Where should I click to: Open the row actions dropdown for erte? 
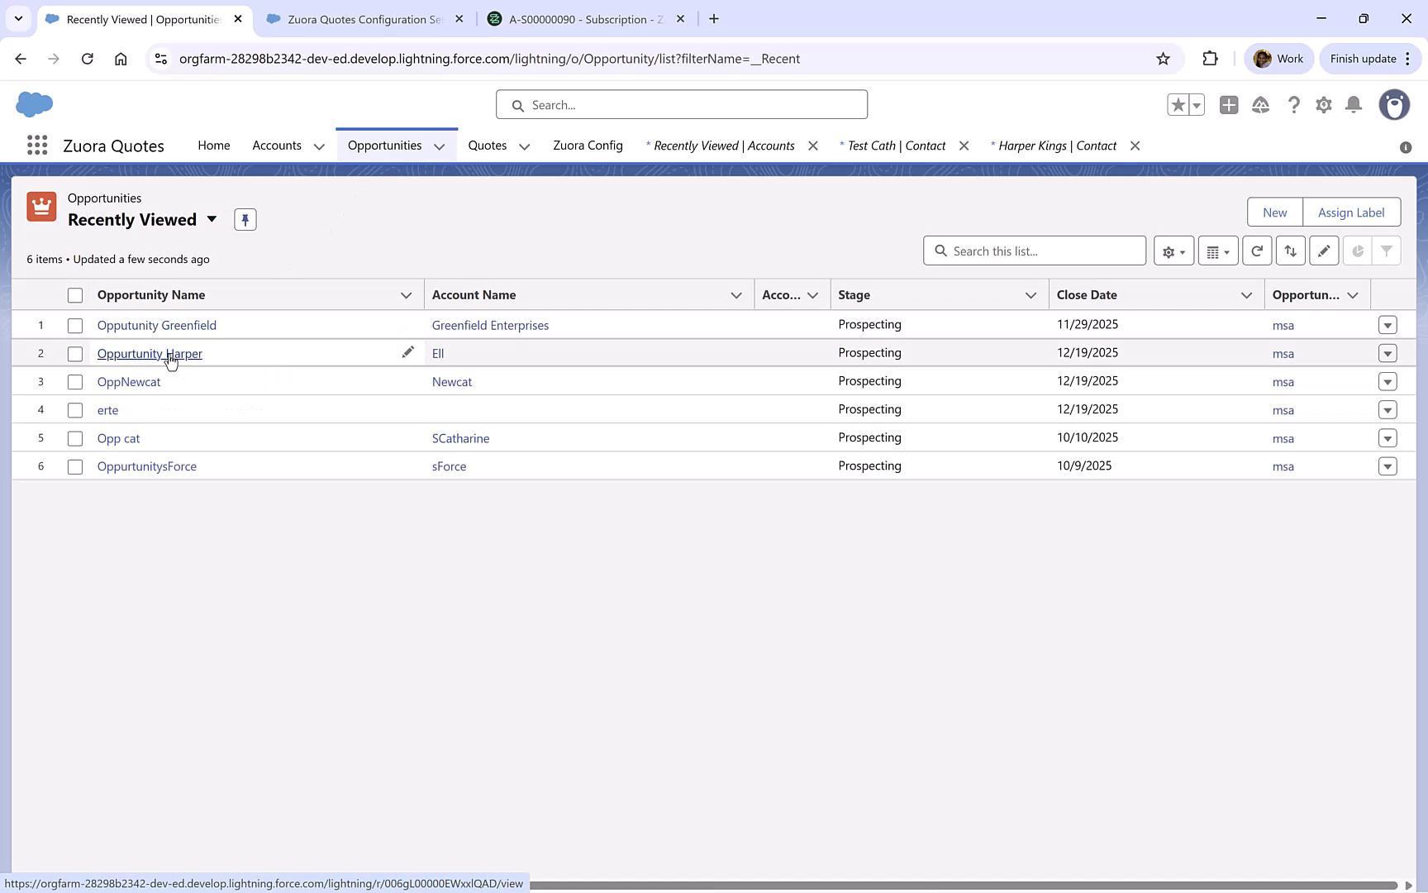1388,409
